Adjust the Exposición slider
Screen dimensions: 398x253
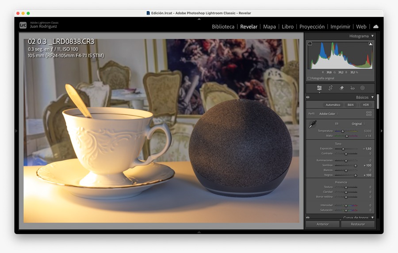coord(346,149)
